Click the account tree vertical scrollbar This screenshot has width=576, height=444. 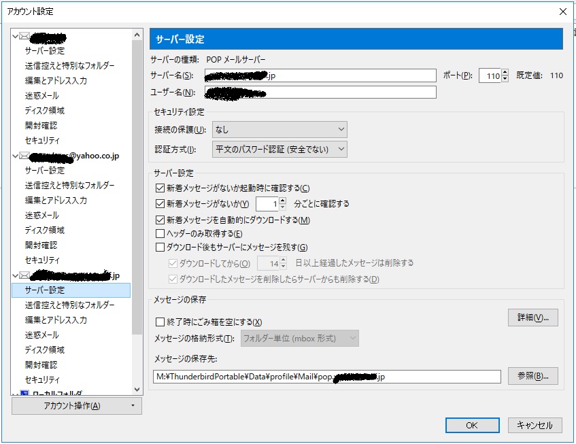pos(137,204)
